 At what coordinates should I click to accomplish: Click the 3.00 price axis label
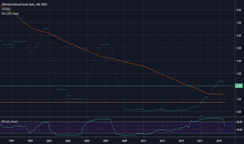click(x=239, y=74)
